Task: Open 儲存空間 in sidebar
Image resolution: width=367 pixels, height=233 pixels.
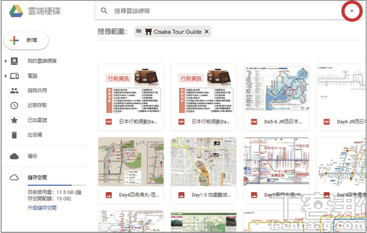Action: 37,177
